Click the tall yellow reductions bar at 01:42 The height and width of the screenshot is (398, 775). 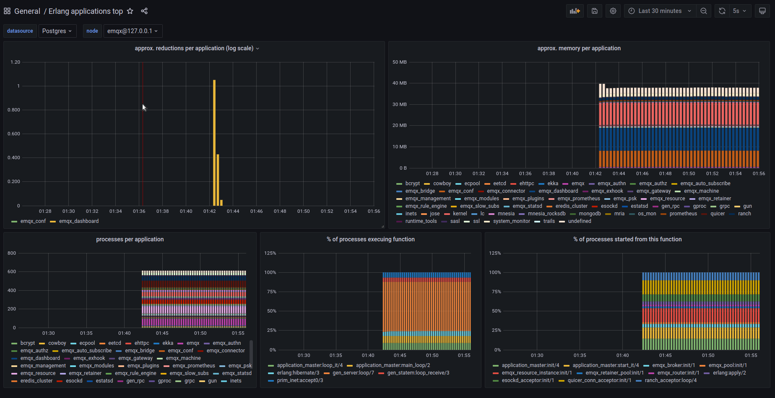point(214,142)
